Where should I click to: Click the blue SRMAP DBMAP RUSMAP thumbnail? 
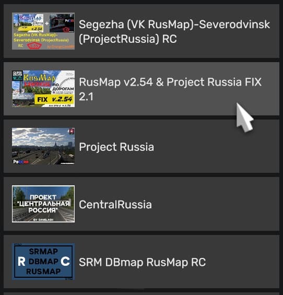43,262
